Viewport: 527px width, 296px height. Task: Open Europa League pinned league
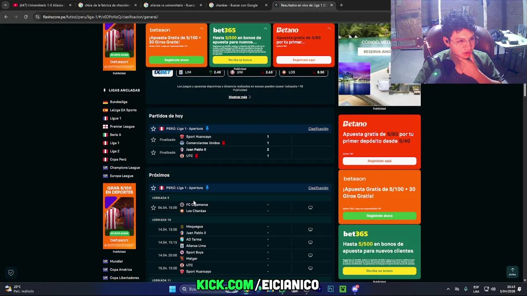click(121, 176)
